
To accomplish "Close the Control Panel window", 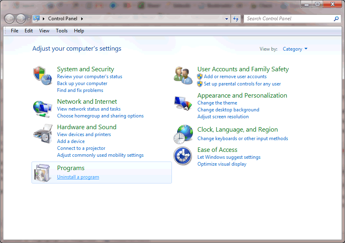I will coord(333,4).
